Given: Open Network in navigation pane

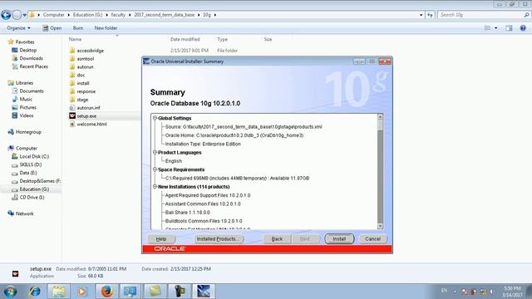Looking at the screenshot, I should 21,213.
